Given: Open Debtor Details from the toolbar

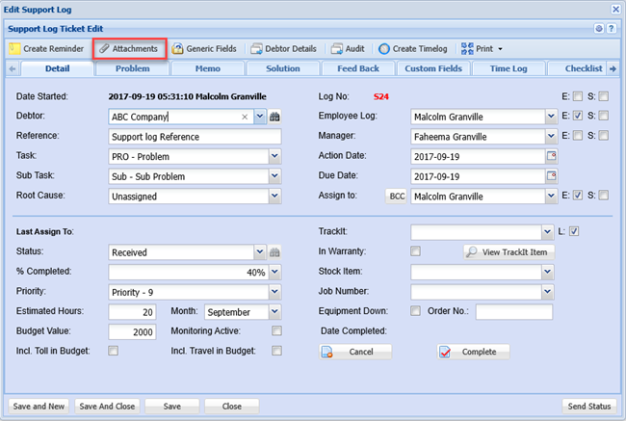Looking at the screenshot, I should pyautogui.click(x=256, y=48).
